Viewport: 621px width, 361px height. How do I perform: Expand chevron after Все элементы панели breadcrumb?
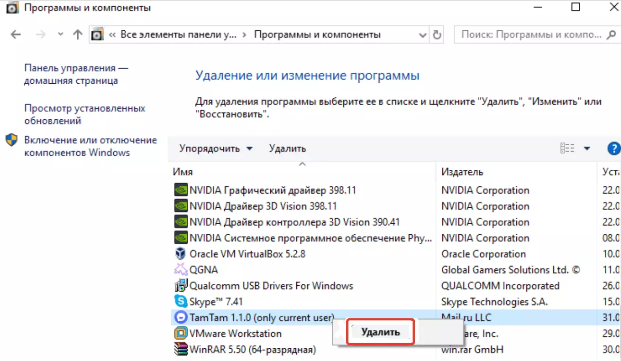244,35
